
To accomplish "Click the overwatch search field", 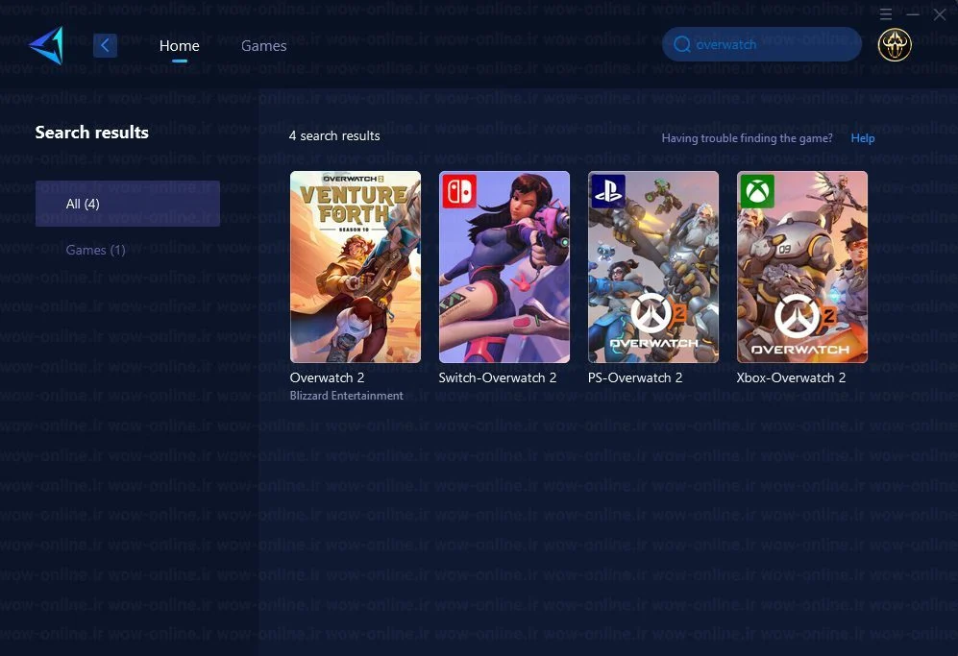I will (x=762, y=44).
